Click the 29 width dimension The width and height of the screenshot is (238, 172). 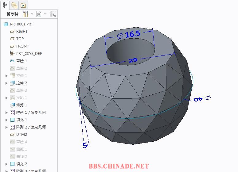tap(133, 60)
